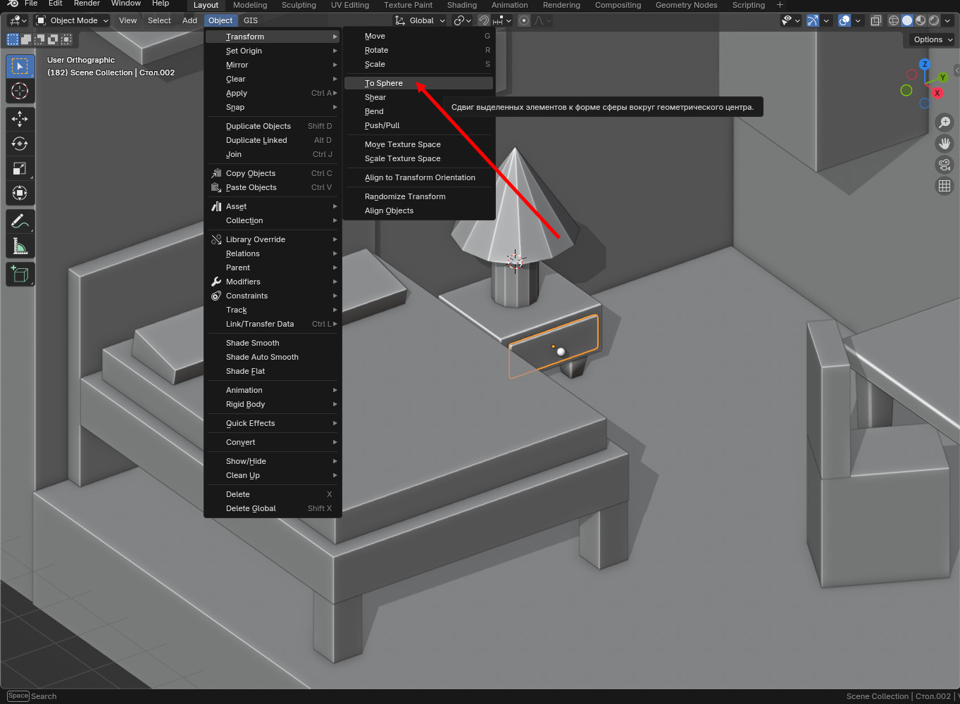This screenshot has height=704, width=960.
Task: Pick the Scale tool
Action: point(20,168)
